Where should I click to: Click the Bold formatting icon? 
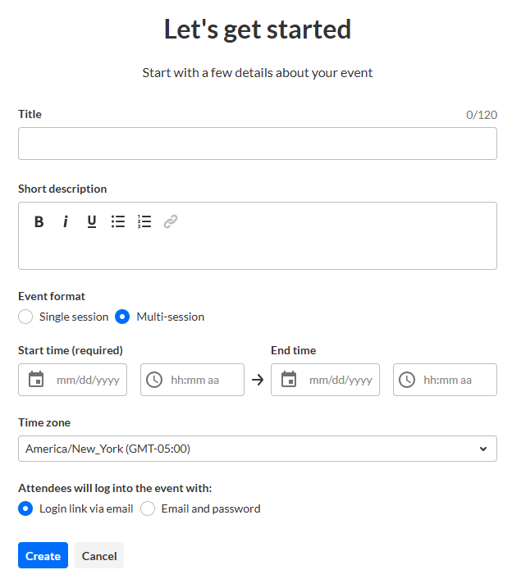point(39,221)
